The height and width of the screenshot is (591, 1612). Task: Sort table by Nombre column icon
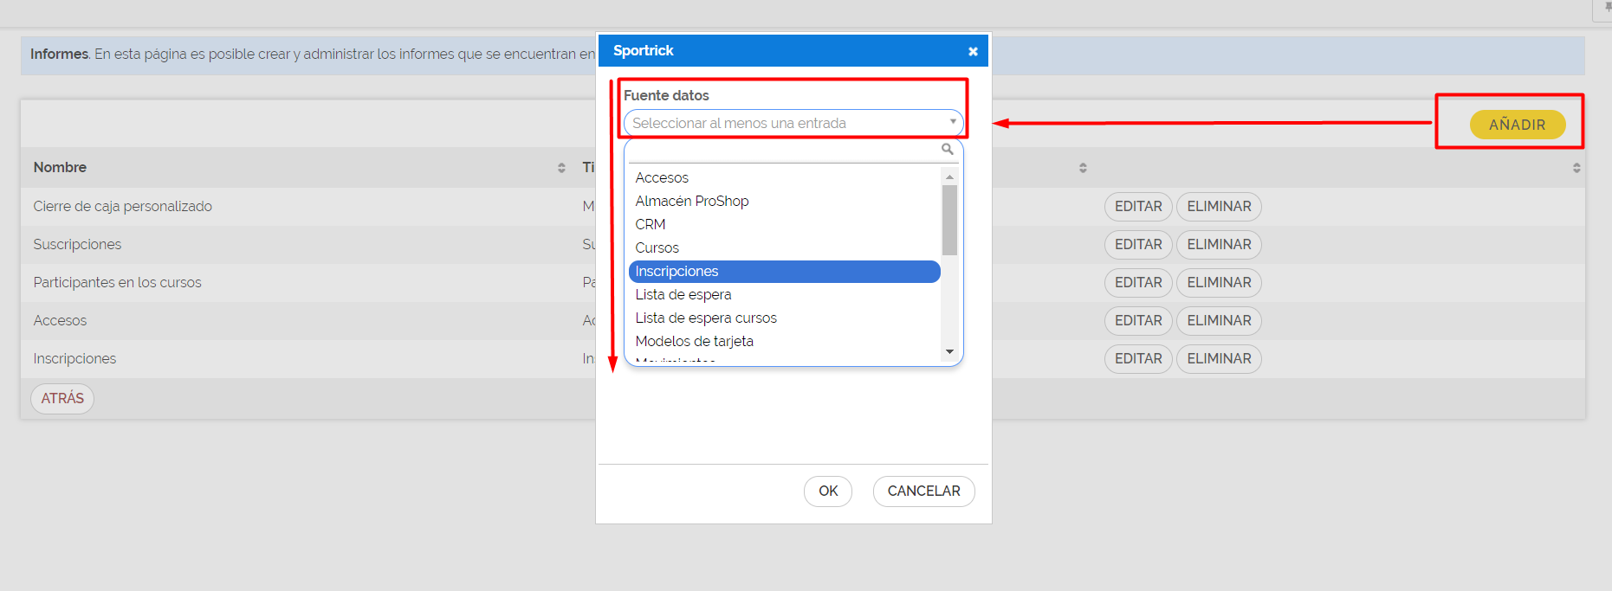click(561, 168)
